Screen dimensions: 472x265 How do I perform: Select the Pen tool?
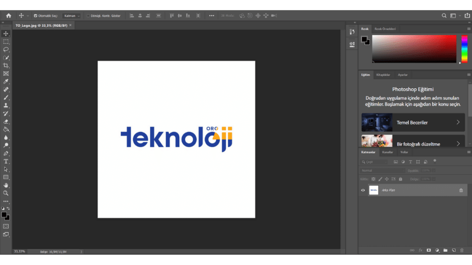coord(6,154)
